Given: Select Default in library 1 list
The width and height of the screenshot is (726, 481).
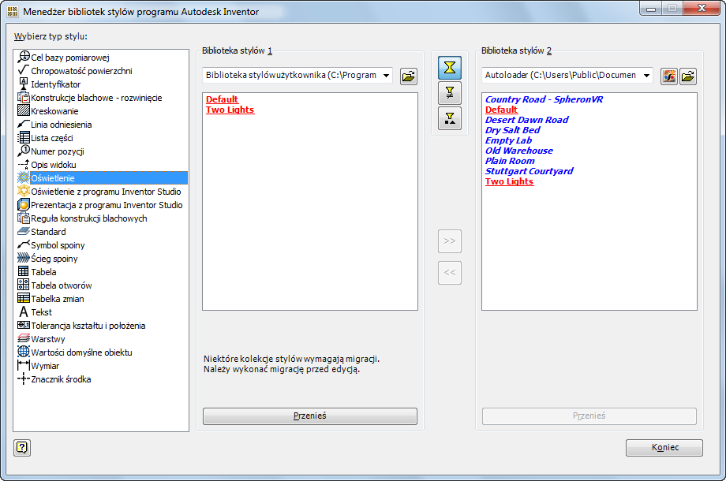Looking at the screenshot, I should pyautogui.click(x=223, y=99).
